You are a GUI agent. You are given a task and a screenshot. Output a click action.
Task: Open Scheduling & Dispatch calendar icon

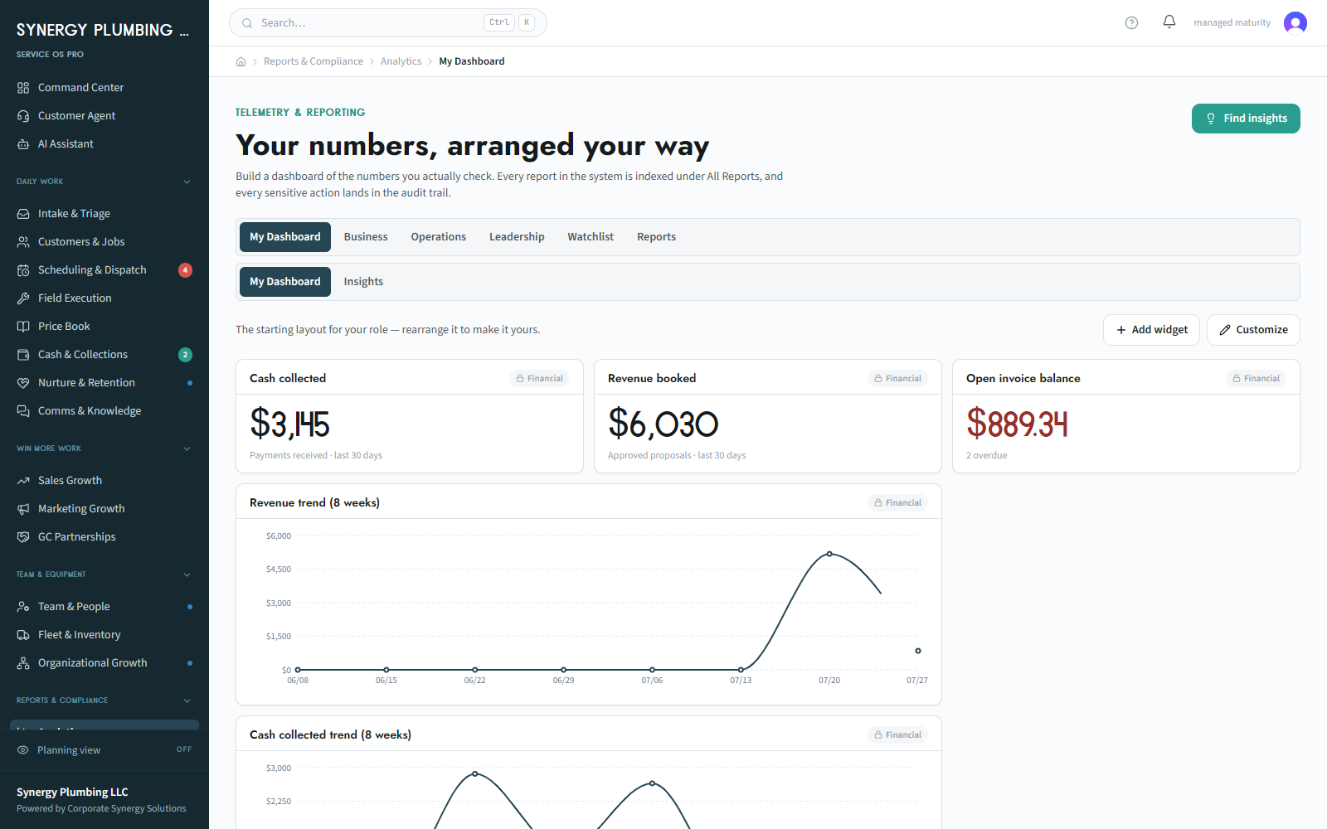[x=23, y=270]
